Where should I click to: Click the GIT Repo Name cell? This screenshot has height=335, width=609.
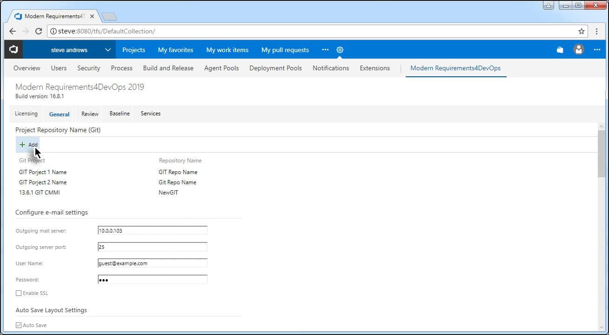178,172
